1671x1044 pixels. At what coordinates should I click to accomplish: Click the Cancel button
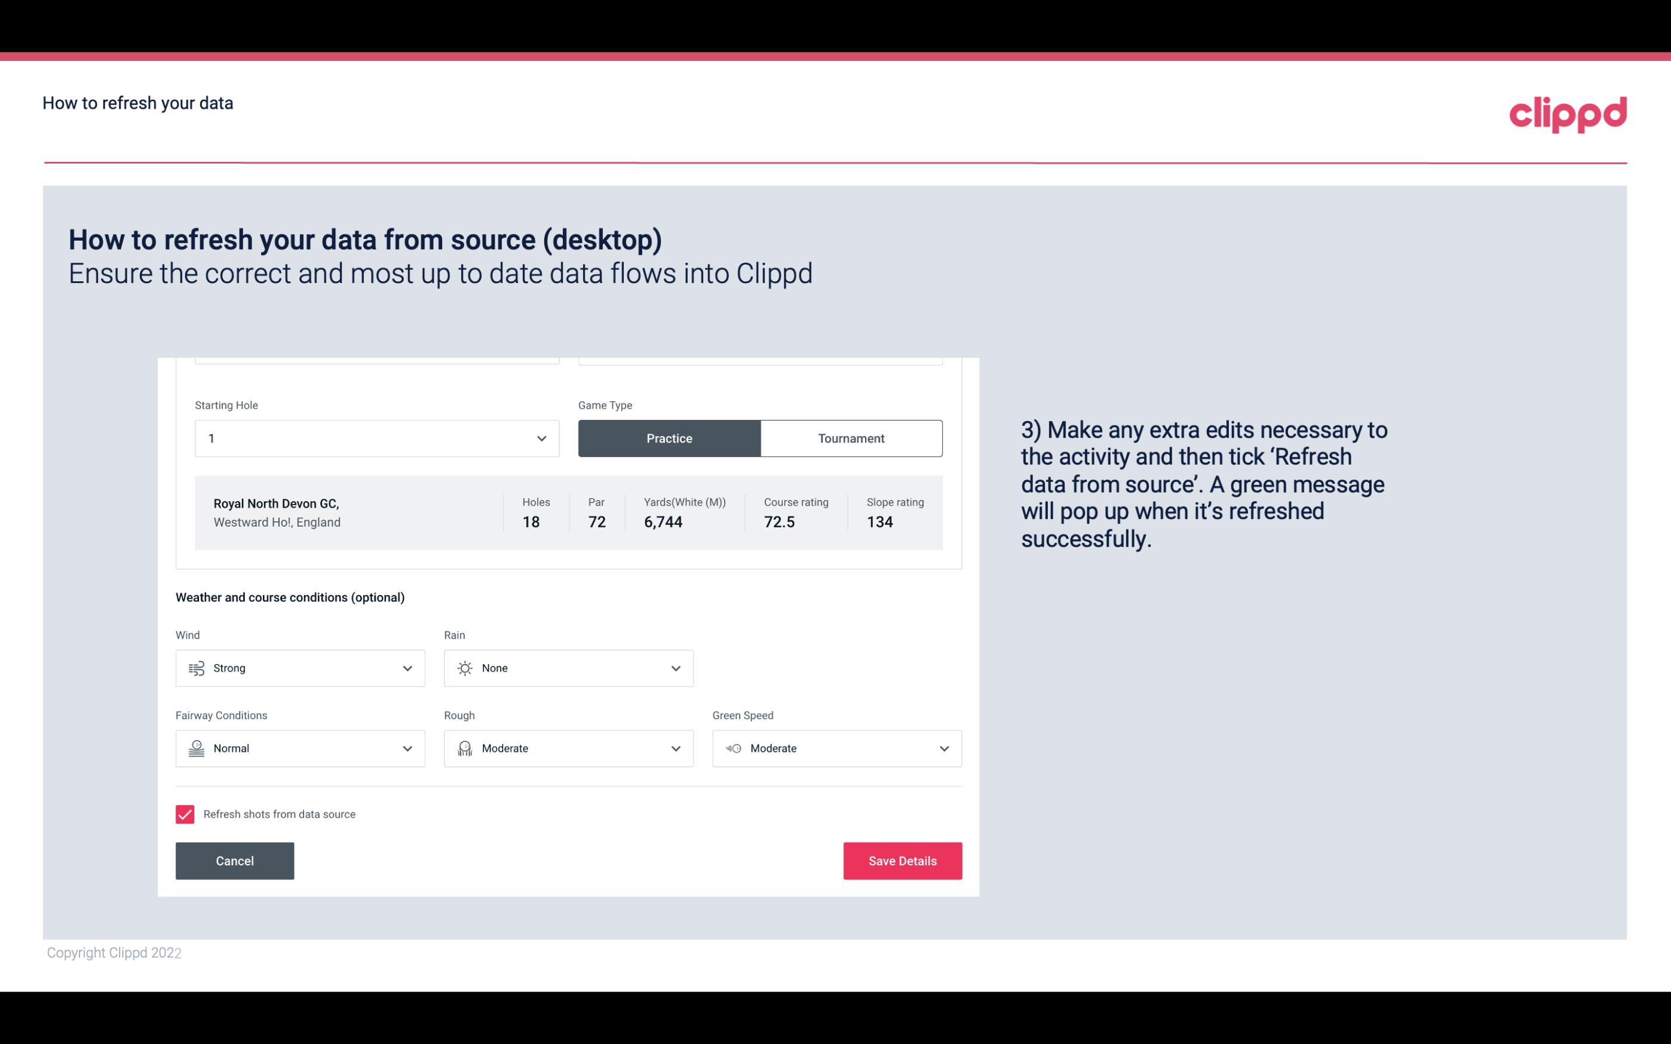(235, 860)
